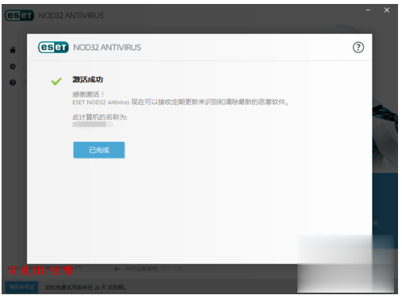The height and width of the screenshot is (299, 402).
Task: Click the green activation checkmark icon
Action: [56, 81]
